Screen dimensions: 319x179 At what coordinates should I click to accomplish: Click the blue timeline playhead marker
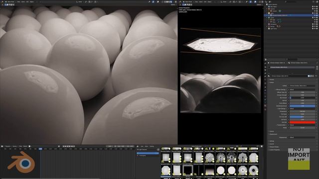pyautogui.click(x=40, y=149)
